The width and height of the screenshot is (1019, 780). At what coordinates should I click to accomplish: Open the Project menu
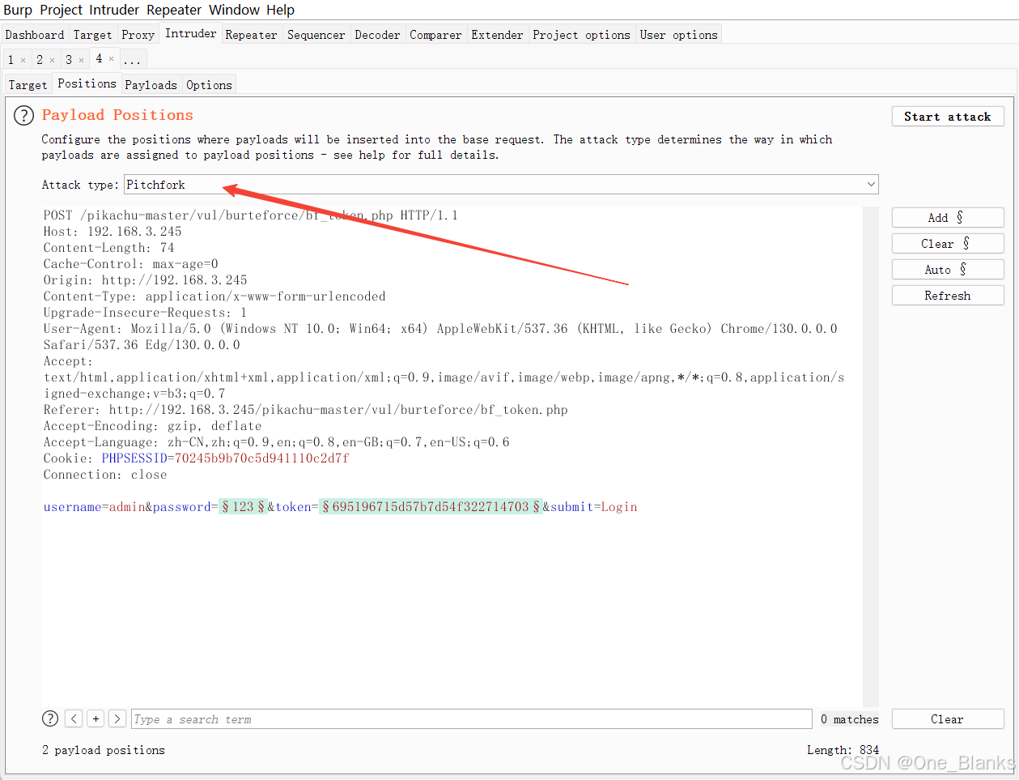point(62,10)
